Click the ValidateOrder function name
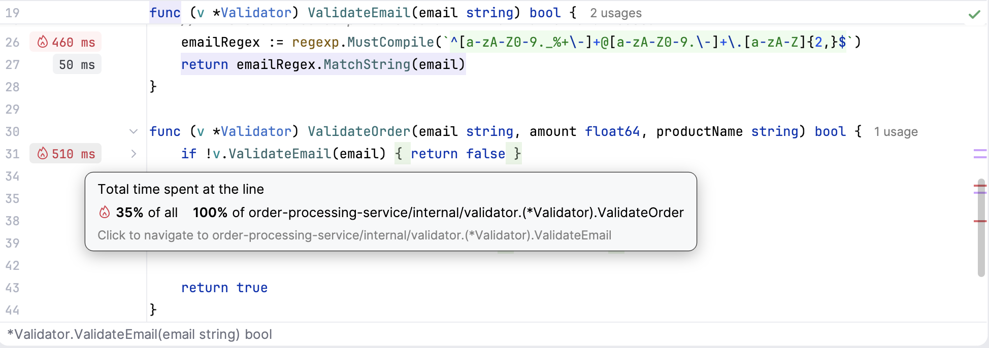 point(359,131)
